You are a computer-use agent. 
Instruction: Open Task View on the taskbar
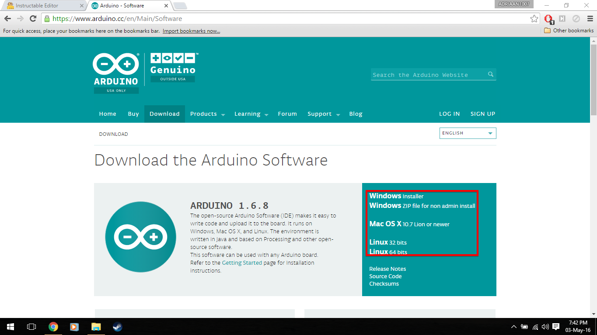tap(31, 326)
